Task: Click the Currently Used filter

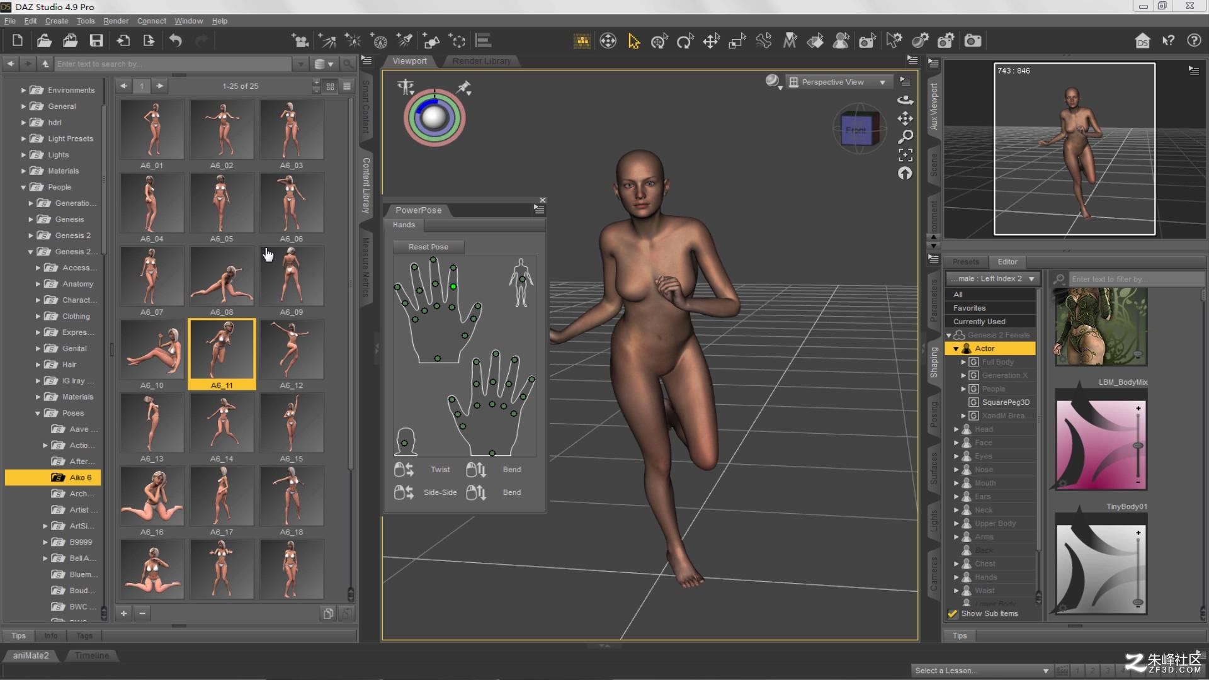Action: coord(990,322)
